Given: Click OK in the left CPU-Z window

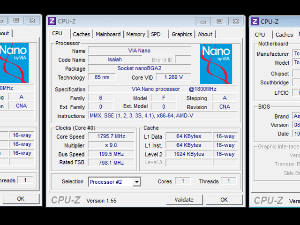Looking at the screenshot, I should pos(21,199).
